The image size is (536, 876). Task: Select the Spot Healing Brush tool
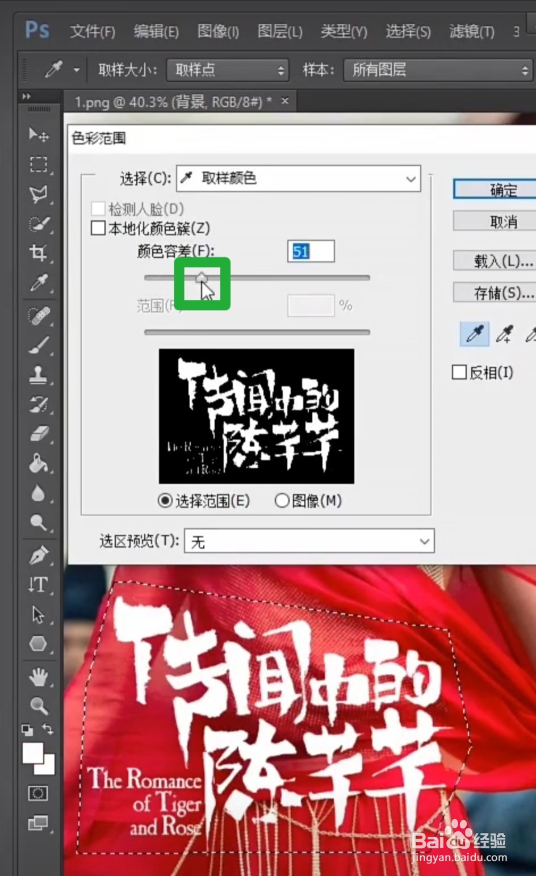coord(39,315)
